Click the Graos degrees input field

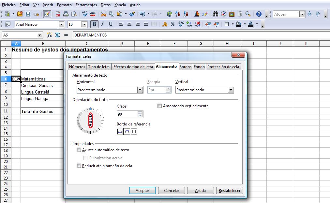(x=127, y=114)
